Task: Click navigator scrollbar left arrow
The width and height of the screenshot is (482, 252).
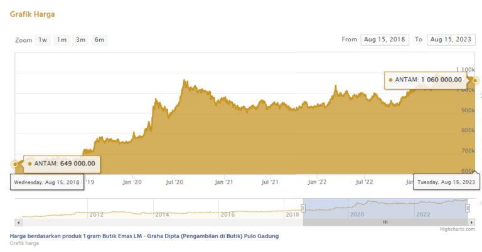Action: [x=18, y=222]
